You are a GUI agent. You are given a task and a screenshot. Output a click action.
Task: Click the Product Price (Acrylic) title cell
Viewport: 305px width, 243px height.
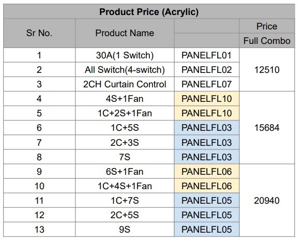[149, 12]
